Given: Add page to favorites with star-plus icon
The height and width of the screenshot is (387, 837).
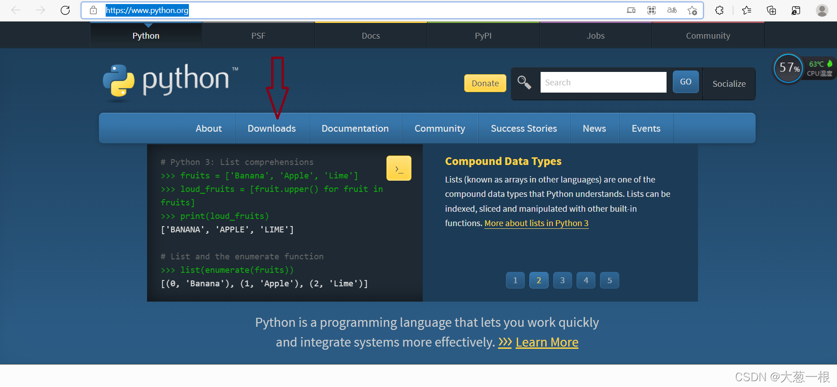Looking at the screenshot, I should [x=692, y=10].
